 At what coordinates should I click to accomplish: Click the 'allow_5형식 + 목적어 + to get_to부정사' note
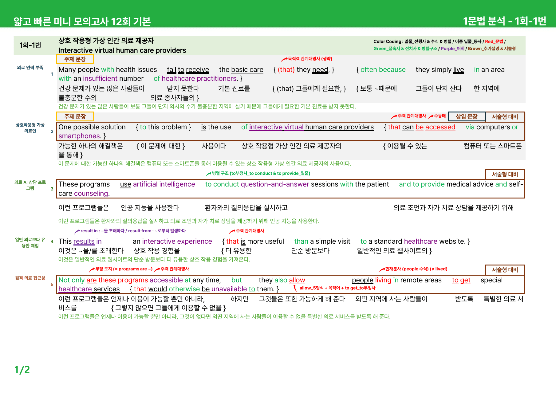click(337, 288)
